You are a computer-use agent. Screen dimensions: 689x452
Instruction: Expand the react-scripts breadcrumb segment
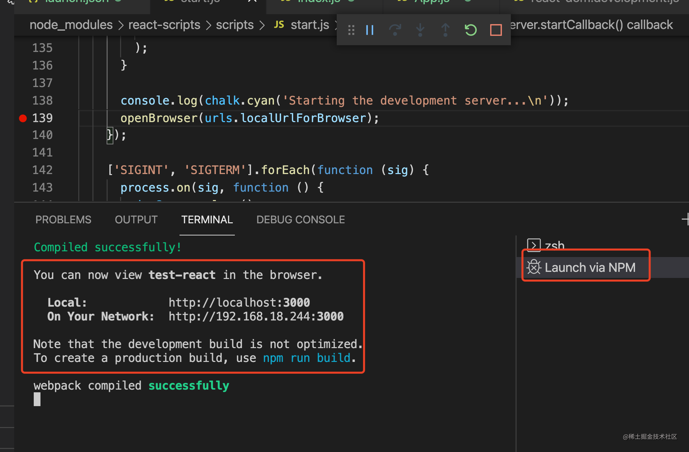164,25
